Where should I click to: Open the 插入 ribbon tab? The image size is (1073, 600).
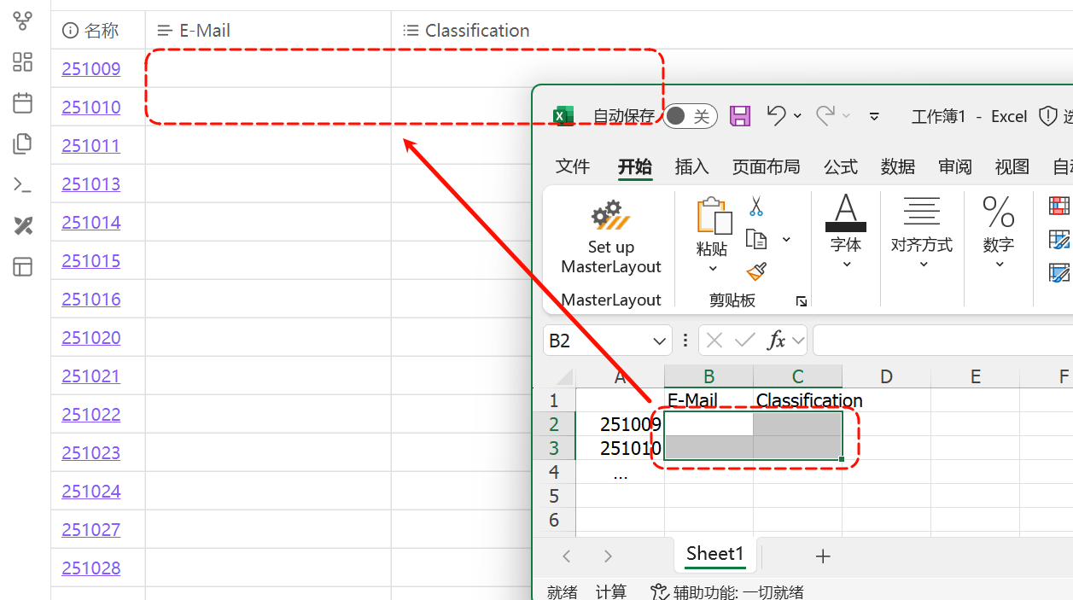point(691,166)
